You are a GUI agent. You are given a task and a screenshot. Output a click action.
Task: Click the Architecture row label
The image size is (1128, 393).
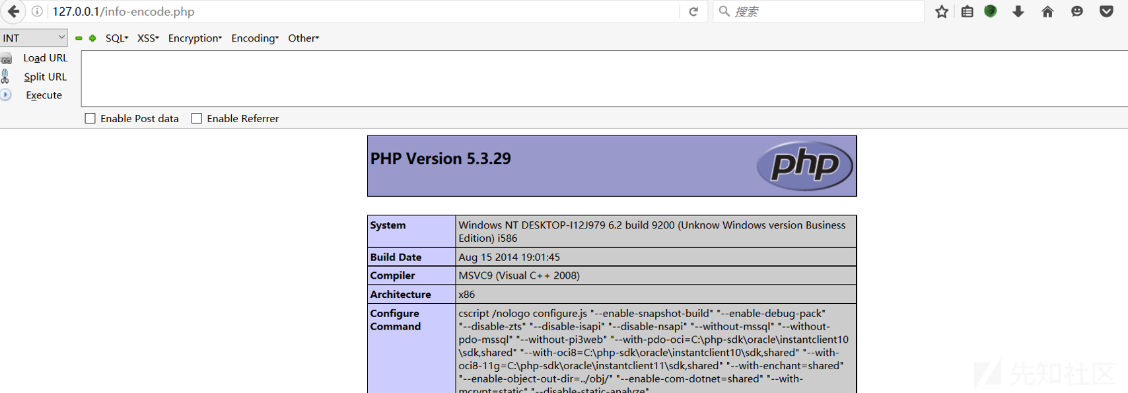[400, 295]
